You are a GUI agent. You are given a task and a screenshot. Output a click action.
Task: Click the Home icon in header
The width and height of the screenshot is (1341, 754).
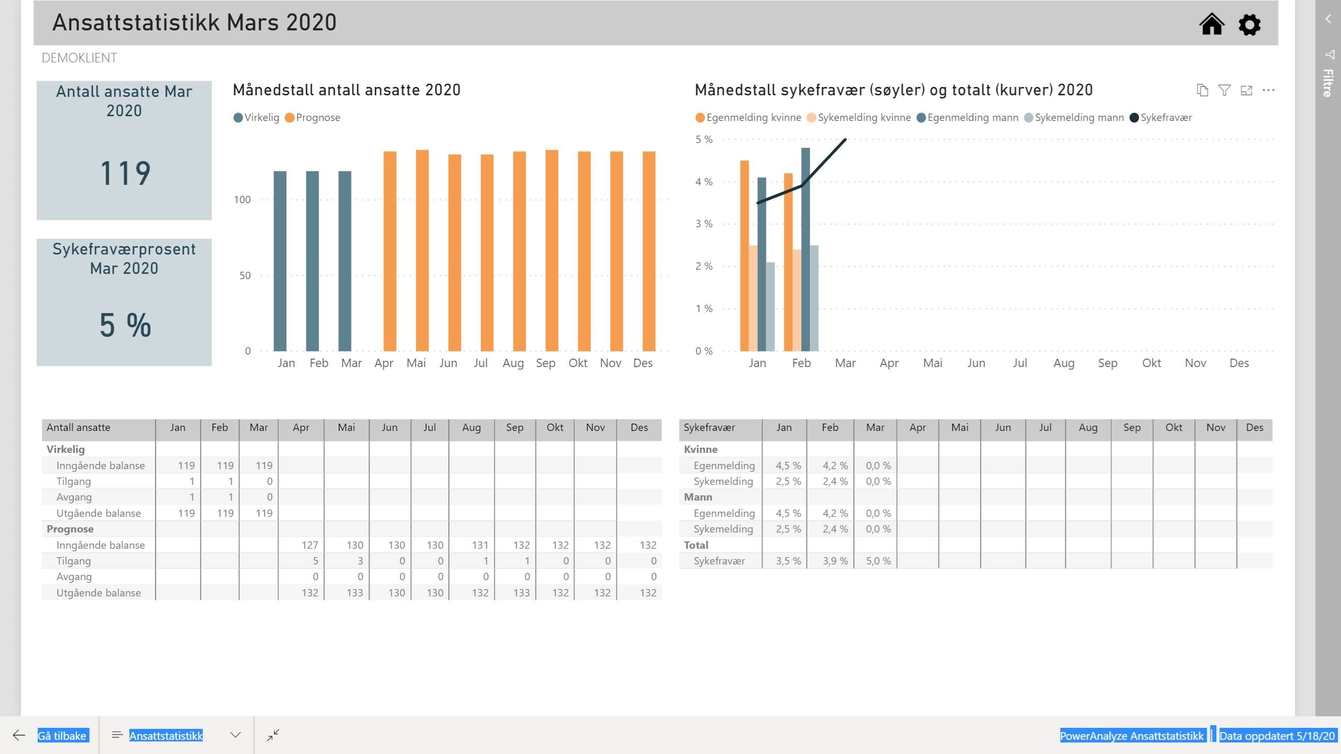pyautogui.click(x=1211, y=24)
